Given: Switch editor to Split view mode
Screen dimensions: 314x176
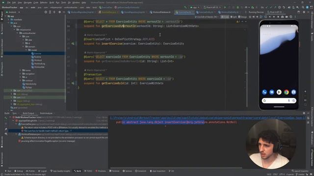Looking at the screenshot, I should 234,17.
